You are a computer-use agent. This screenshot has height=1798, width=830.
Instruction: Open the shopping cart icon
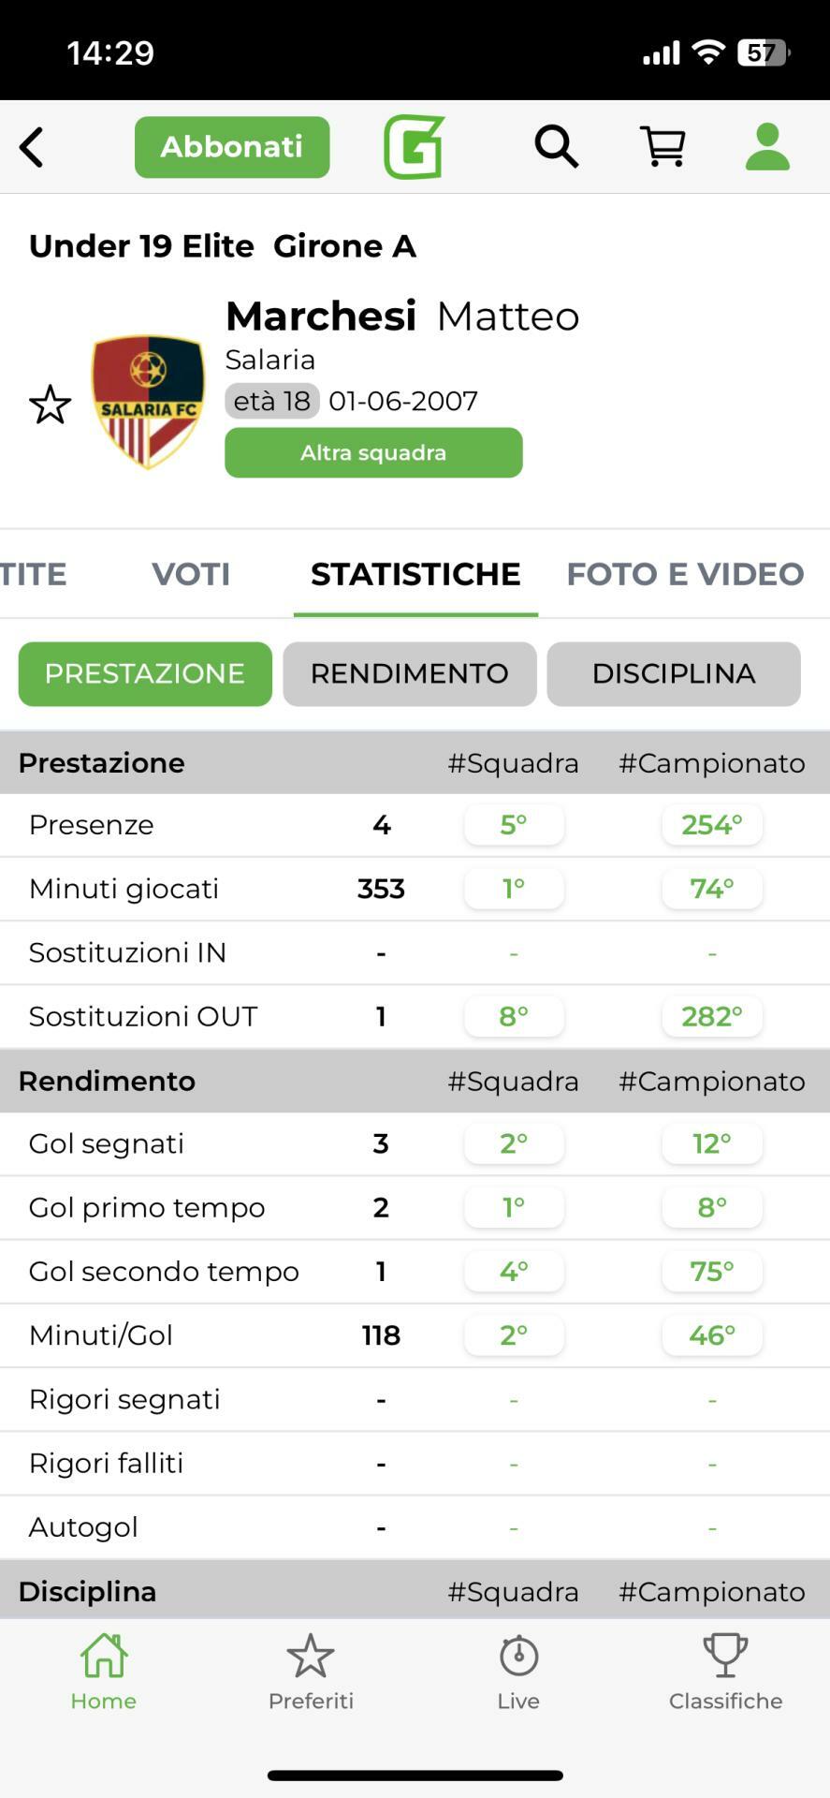[x=663, y=147]
